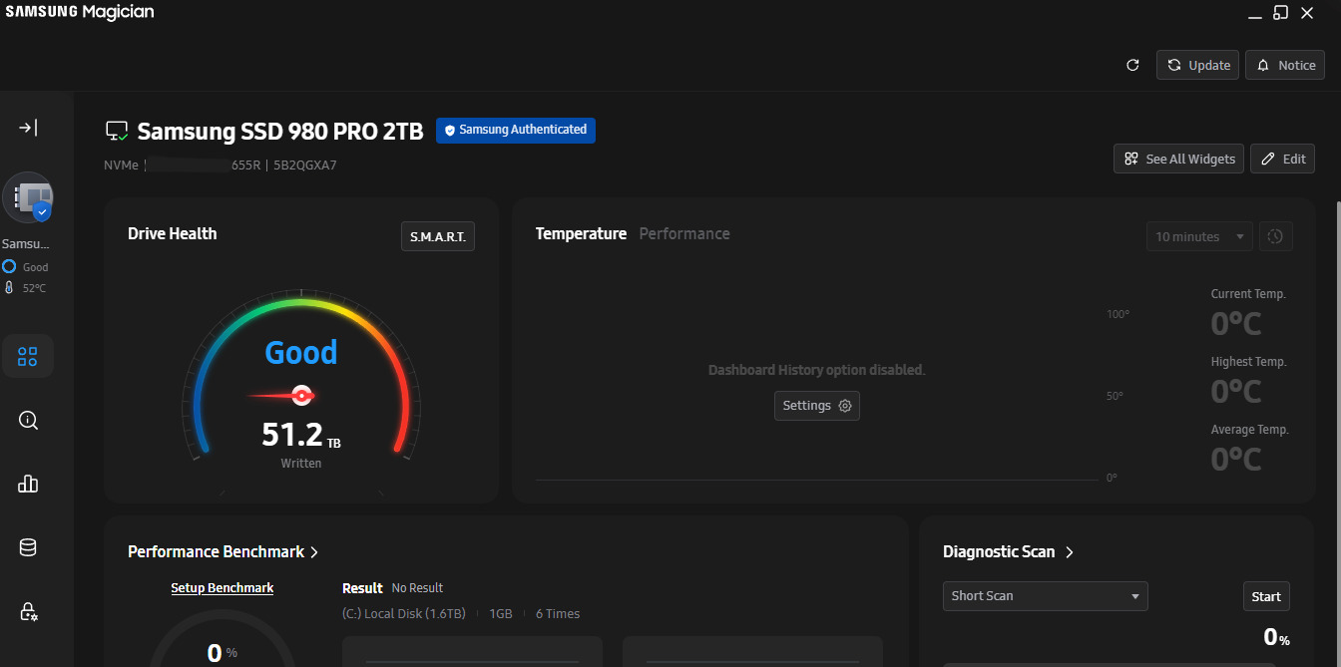Click the monitor icon beside drive name

(117, 131)
